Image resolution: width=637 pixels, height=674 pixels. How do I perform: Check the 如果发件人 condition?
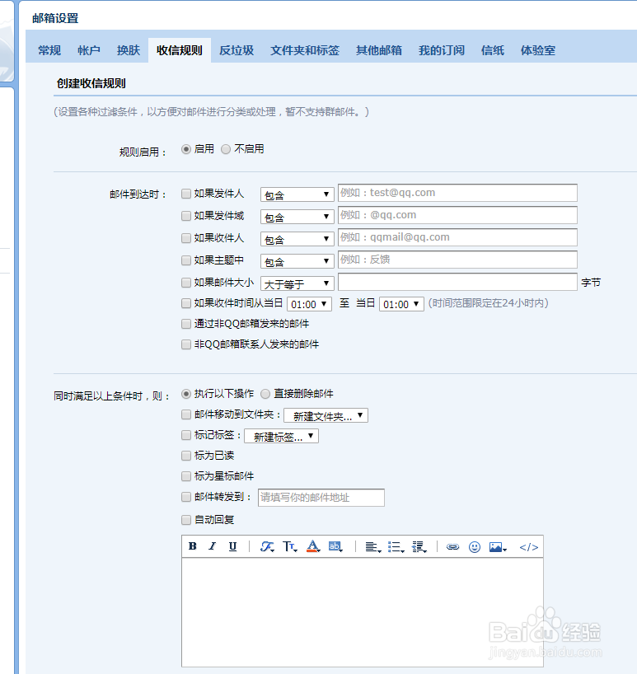point(186,194)
